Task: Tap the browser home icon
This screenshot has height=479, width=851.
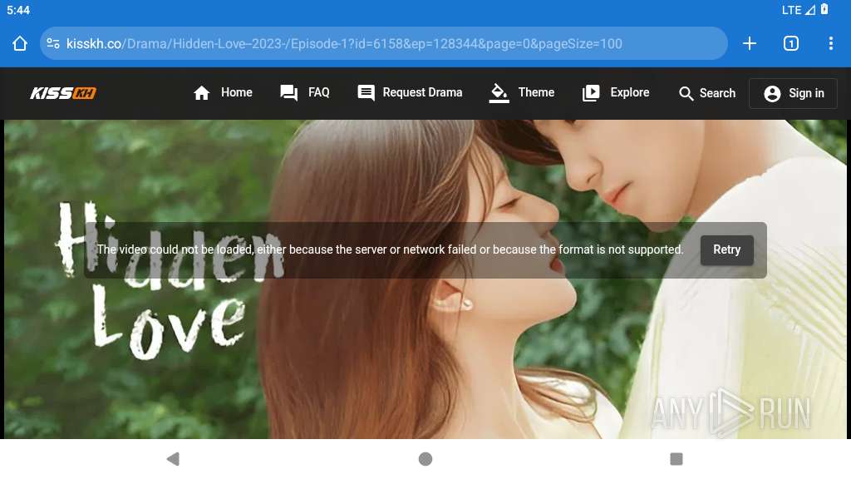Action: coord(20,43)
